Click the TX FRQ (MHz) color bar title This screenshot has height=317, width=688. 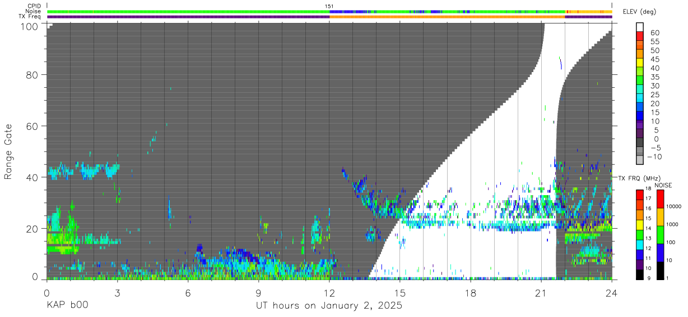639,178
